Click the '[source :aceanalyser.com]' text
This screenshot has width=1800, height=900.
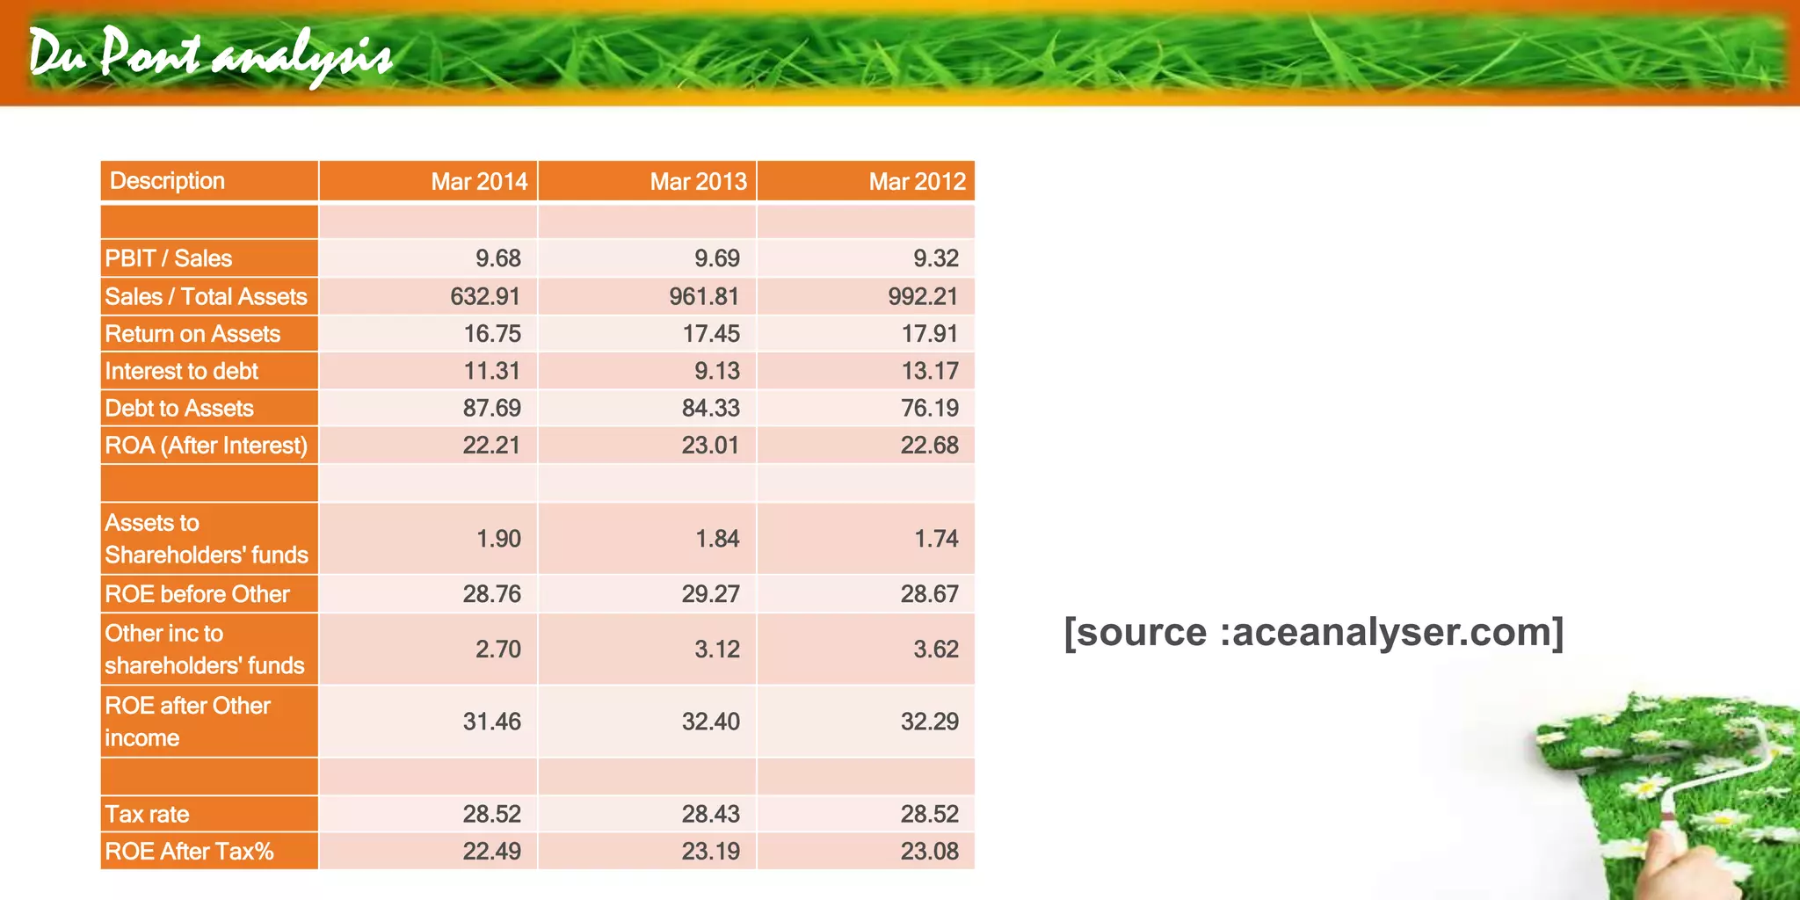[1314, 633]
